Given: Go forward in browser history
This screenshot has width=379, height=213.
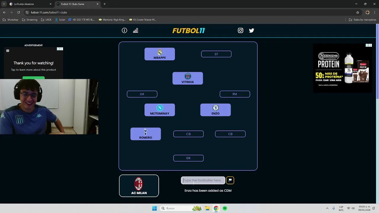Looking at the screenshot, I should tap(12, 12).
